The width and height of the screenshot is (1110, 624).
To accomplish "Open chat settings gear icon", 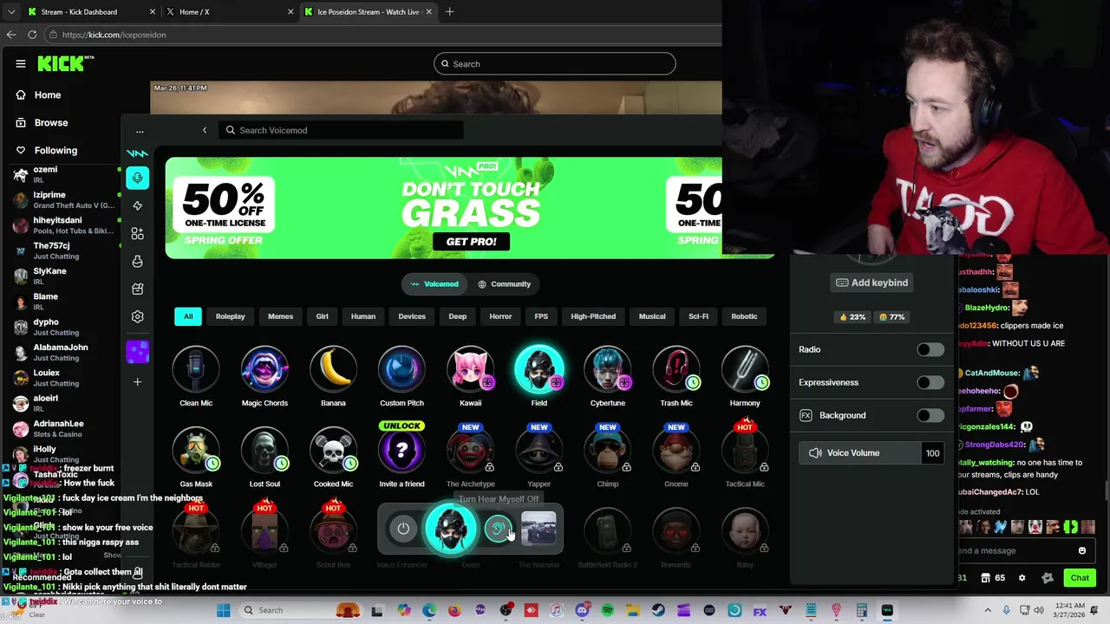I will point(1022,578).
